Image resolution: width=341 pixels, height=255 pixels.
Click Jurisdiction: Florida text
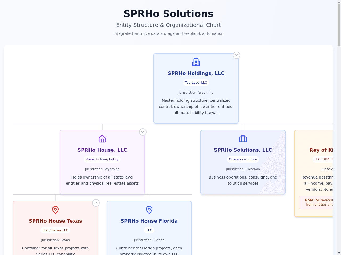149,240
